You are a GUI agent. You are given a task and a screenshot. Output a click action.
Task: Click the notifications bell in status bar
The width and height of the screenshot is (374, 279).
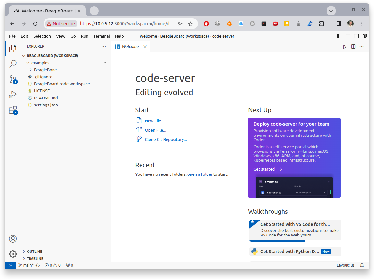(x=362, y=265)
